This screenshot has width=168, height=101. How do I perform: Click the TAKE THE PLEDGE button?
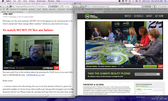tap(150, 67)
